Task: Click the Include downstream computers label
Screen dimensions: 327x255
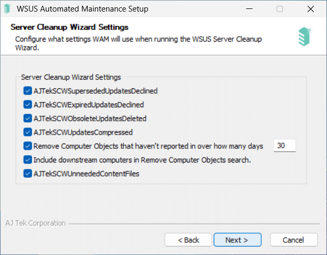Action: [142, 160]
